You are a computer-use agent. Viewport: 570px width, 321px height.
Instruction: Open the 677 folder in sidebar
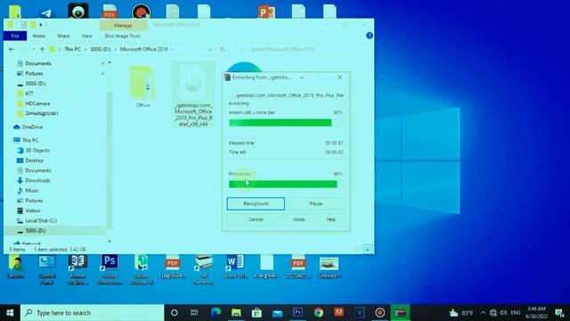pyautogui.click(x=29, y=94)
